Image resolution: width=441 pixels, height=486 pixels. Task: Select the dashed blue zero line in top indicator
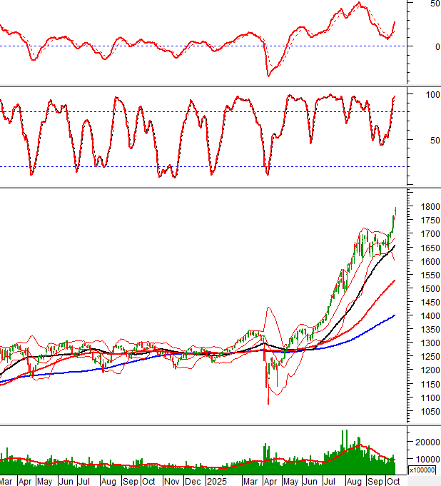click(143, 46)
